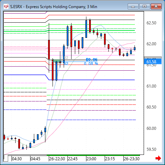Click the red chart application icon in title bar
165x165 pixels.
(x=6, y=7)
